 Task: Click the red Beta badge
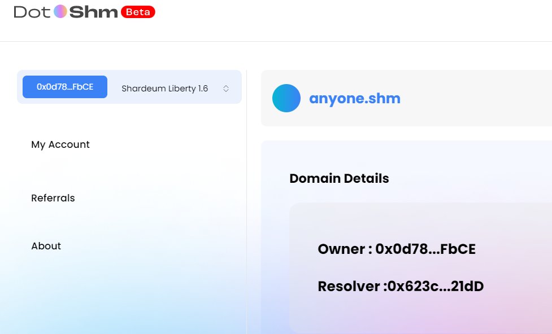[x=138, y=12]
